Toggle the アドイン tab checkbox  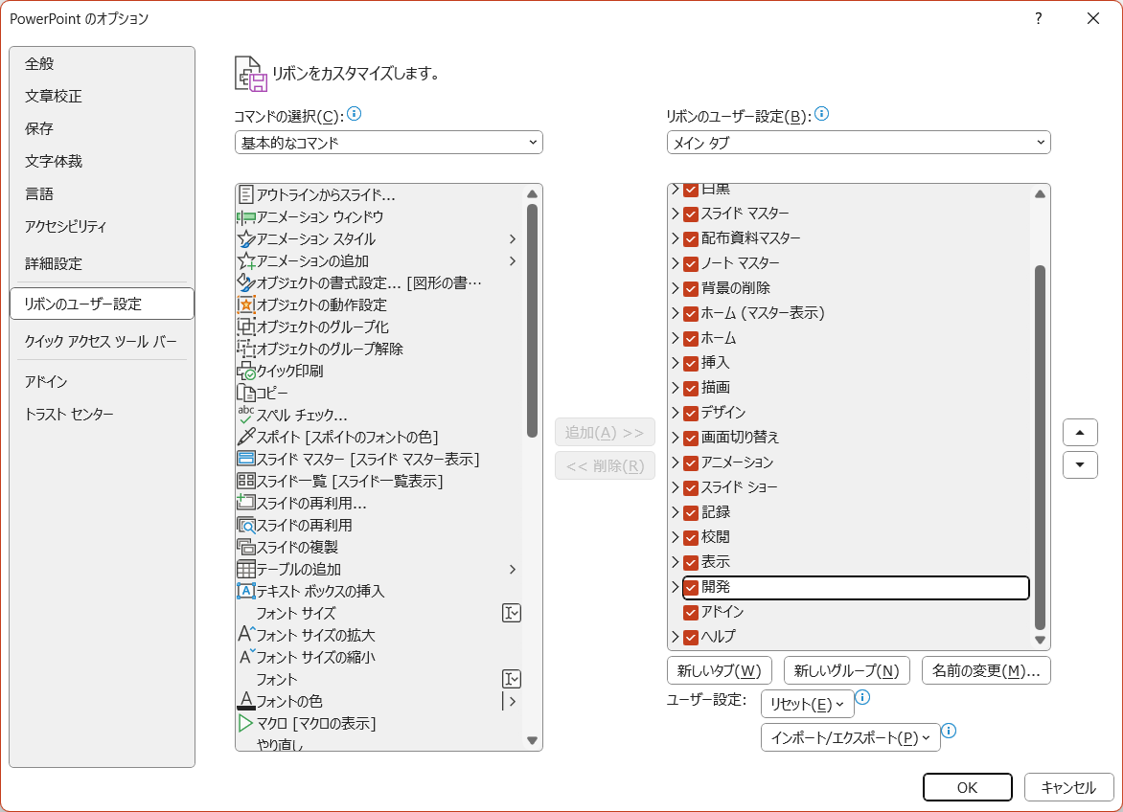pyautogui.click(x=691, y=613)
